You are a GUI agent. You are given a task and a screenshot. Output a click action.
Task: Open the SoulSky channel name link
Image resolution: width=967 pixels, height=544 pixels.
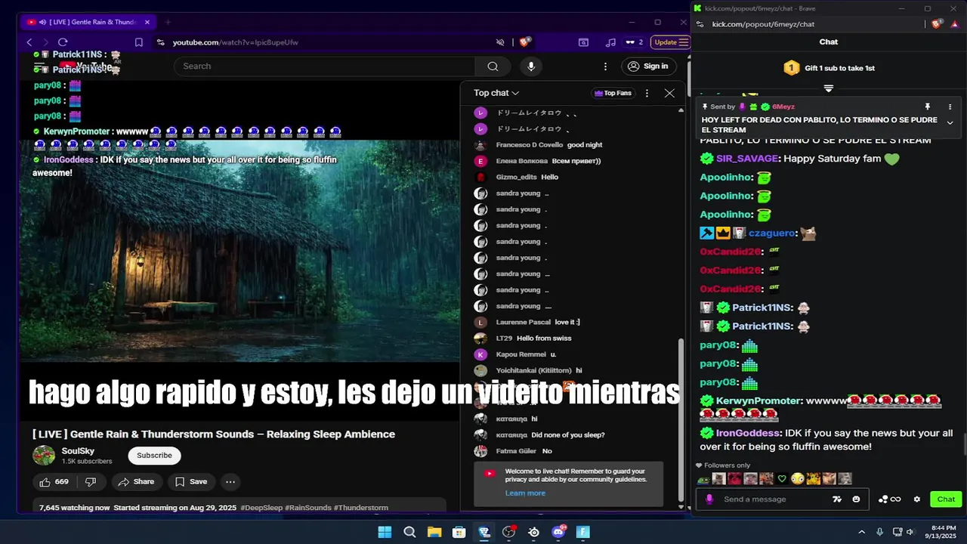point(78,451)
